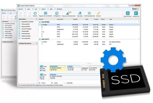Select the C: System partition row
Viewport: 153px width, 103px height.
[89, 25]
